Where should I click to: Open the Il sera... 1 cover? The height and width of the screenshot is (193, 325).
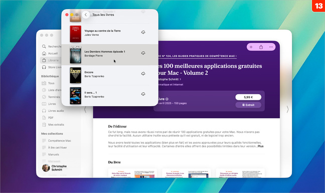(75, 96)
